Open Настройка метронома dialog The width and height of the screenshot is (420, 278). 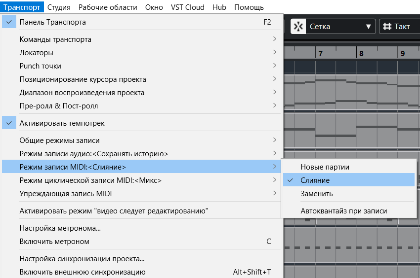click(x=60, y=228)
